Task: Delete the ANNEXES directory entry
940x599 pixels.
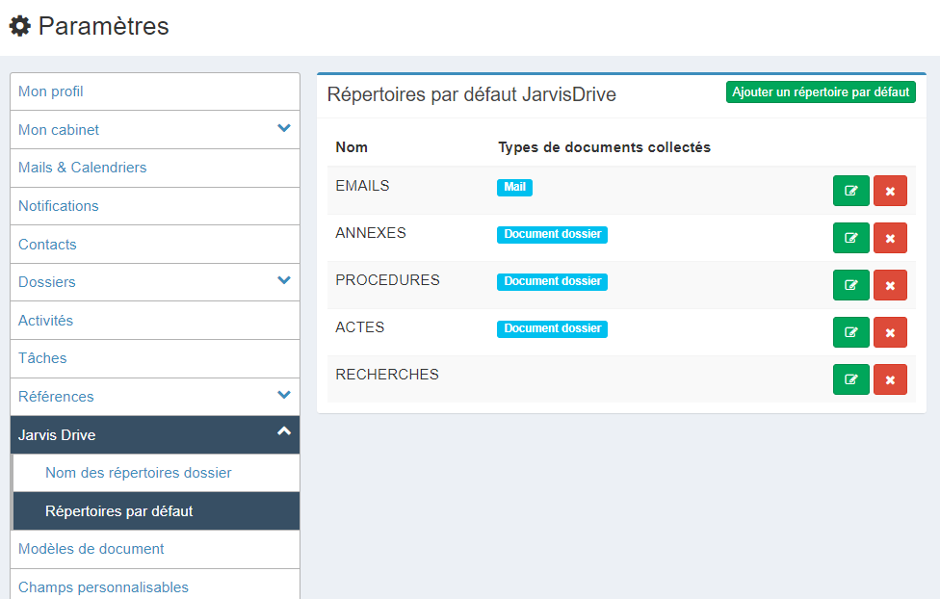Action: [890, 238]
